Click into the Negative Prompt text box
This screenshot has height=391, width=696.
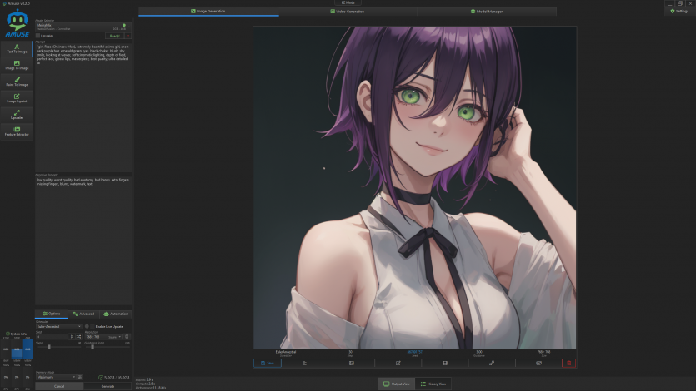(x=83, y=233)
